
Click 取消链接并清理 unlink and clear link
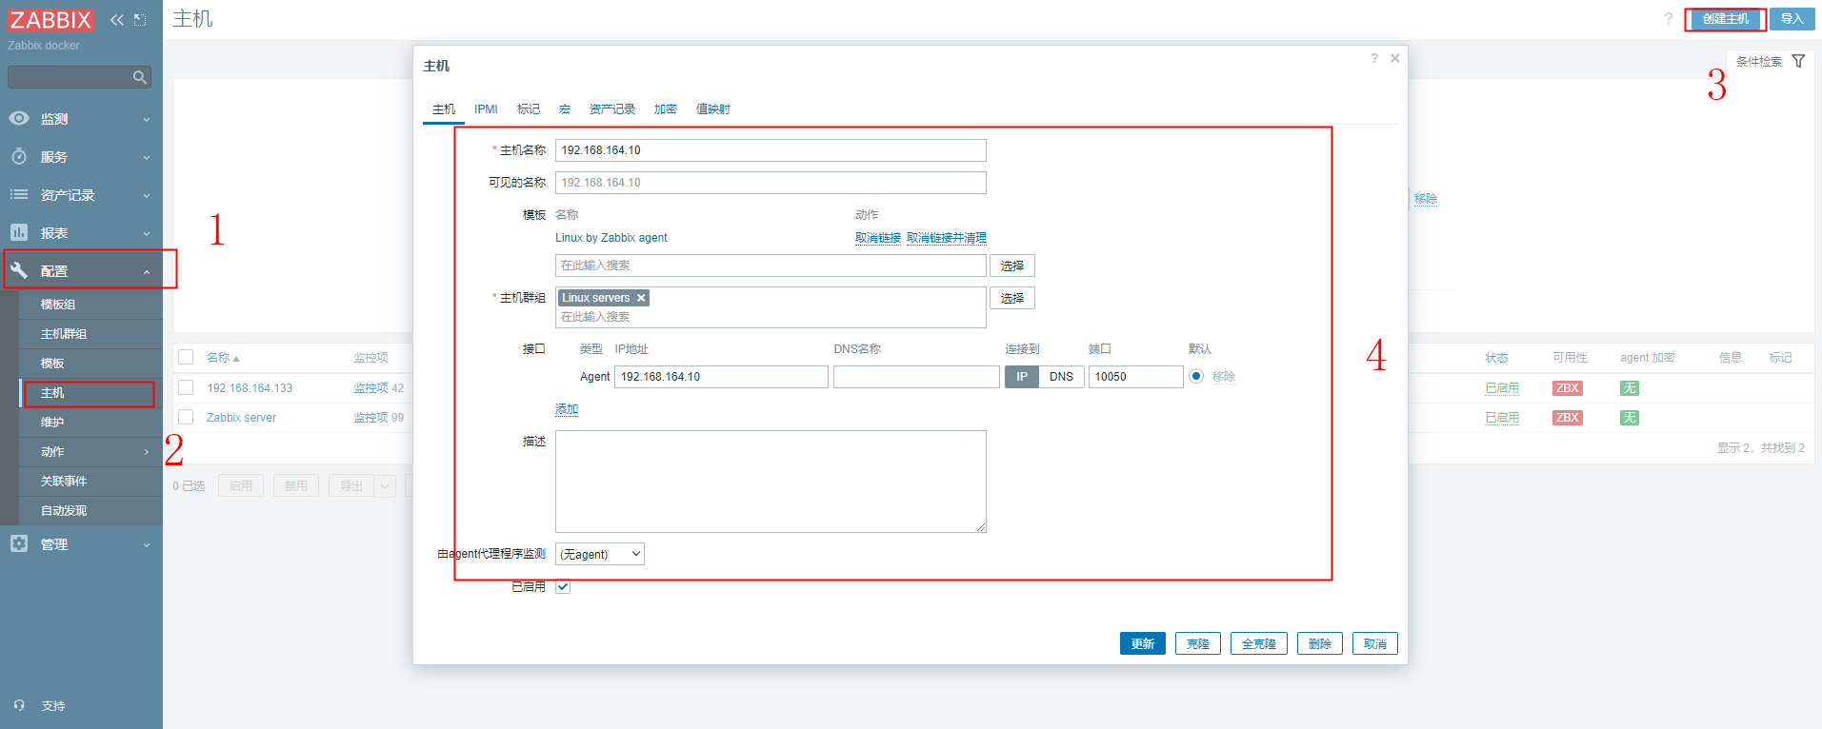click(x=947, y=238)
